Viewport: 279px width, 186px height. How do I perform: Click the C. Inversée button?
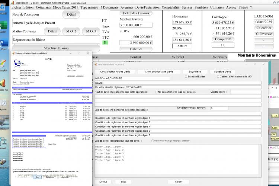pos(264,34)
